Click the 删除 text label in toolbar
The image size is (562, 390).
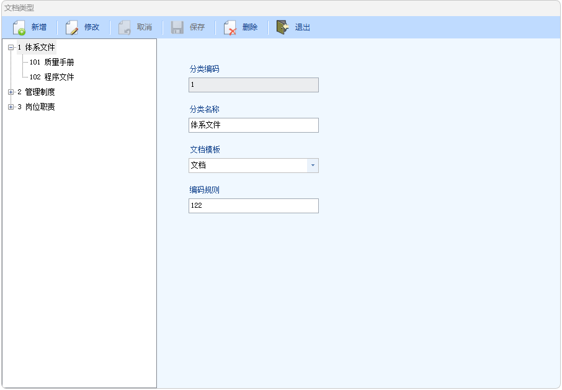[250, 27]
